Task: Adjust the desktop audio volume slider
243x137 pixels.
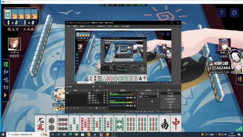Action: (119, 106)
